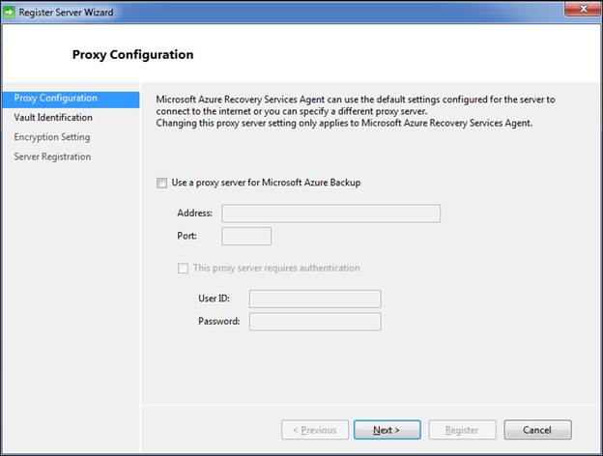Screen dimensions: 603x456
Task: Click the User ID: label
Action: [x=214, y=299]
